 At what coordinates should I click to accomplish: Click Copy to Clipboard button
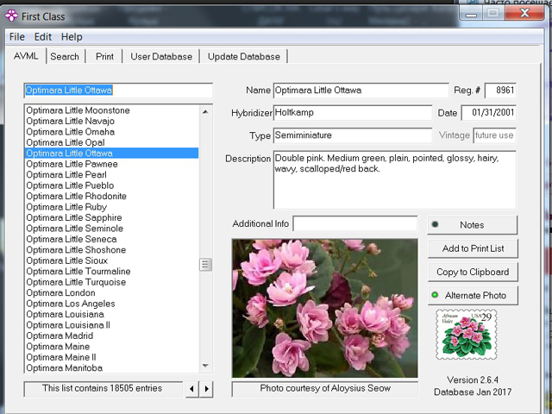pos(473,272)
